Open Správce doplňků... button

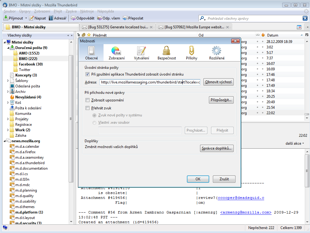[217, 148]
